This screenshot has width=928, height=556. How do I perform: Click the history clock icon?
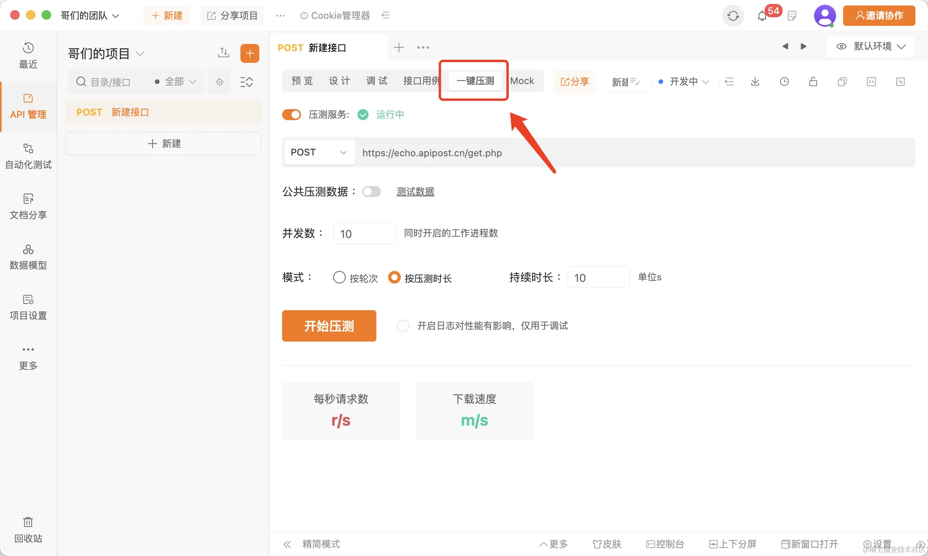[x=784, y=82]
